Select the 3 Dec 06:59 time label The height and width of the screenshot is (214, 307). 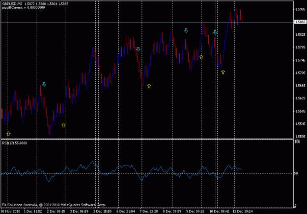pyautogui.click(x=79, y=211)
